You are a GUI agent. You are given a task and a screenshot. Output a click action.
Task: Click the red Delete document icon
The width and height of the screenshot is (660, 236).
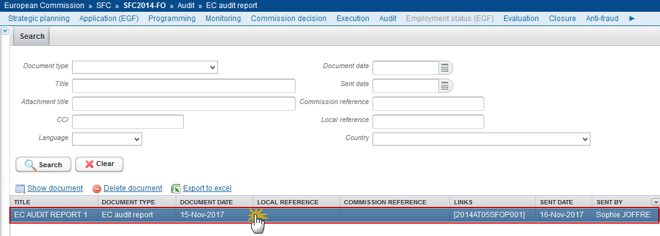pos(97,189)
